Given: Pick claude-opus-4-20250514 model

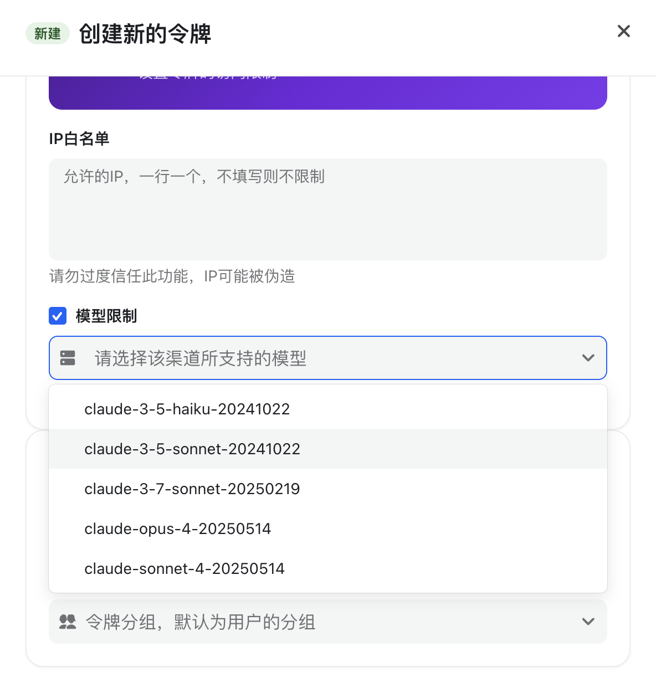Looking at the screenshot, I should pyautogui.click(x=328, y=528).
